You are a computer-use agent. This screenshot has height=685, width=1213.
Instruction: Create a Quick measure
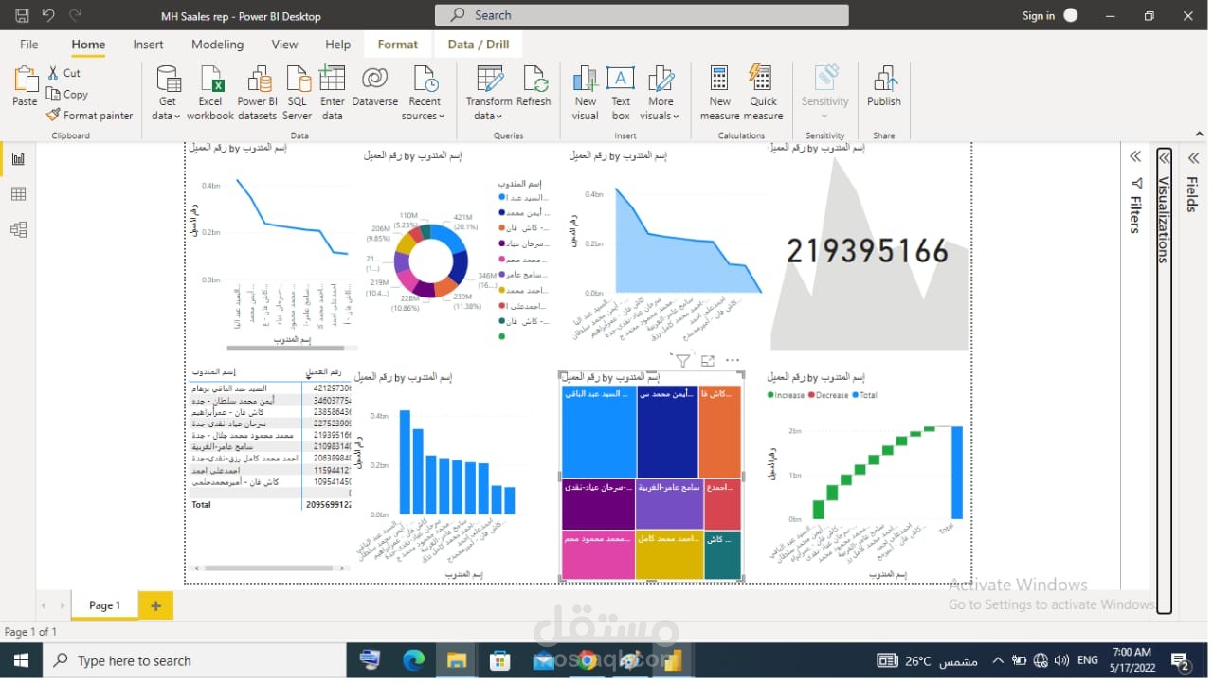pyautogui.click(x=763, y=93)
